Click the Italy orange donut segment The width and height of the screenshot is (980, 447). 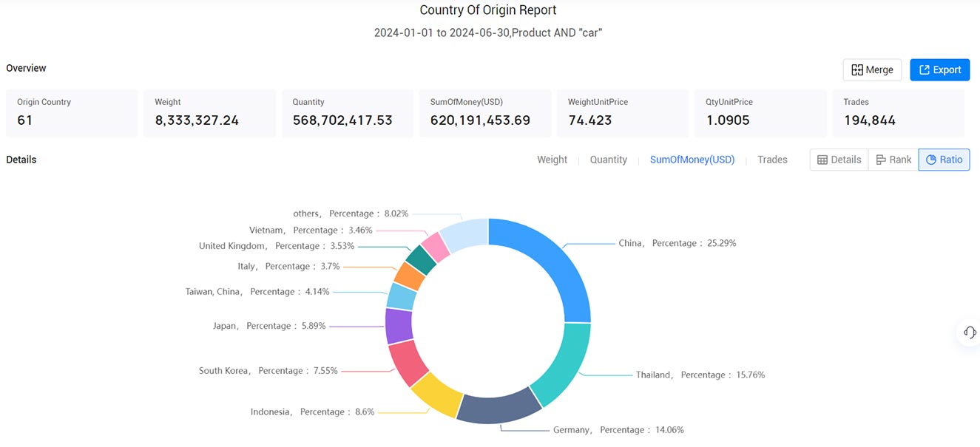[409, 275]
